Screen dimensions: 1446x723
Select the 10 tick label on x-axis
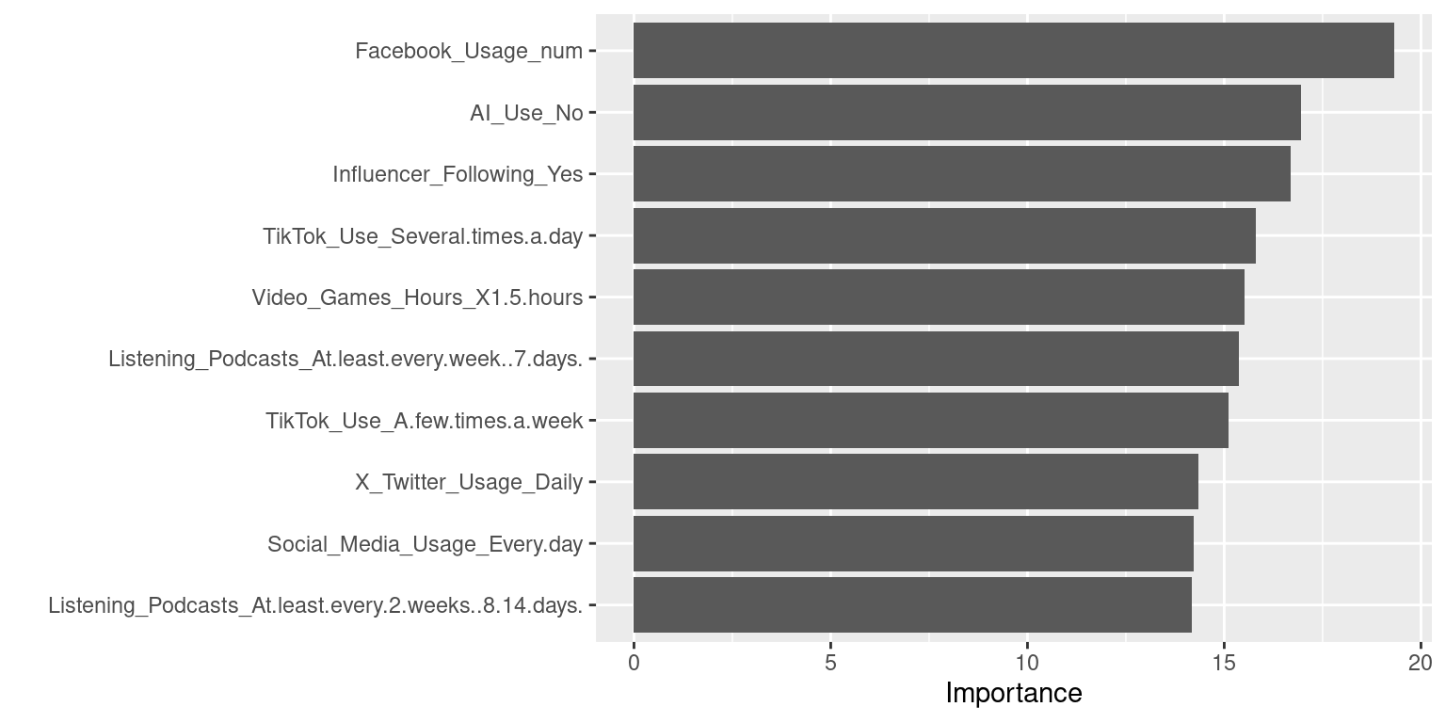1026,663
